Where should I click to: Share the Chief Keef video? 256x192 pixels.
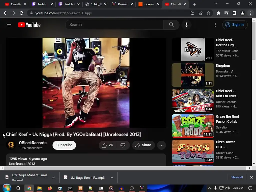click(x=143, y=145)
